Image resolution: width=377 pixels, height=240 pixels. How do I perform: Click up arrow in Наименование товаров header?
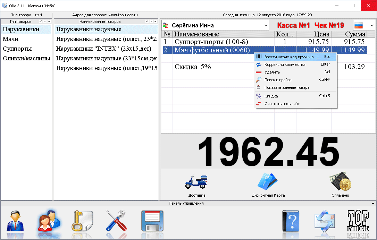(155, 22)
